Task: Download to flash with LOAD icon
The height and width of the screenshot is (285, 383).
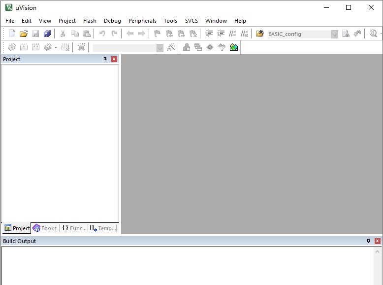Action: [x=81, y=47]
